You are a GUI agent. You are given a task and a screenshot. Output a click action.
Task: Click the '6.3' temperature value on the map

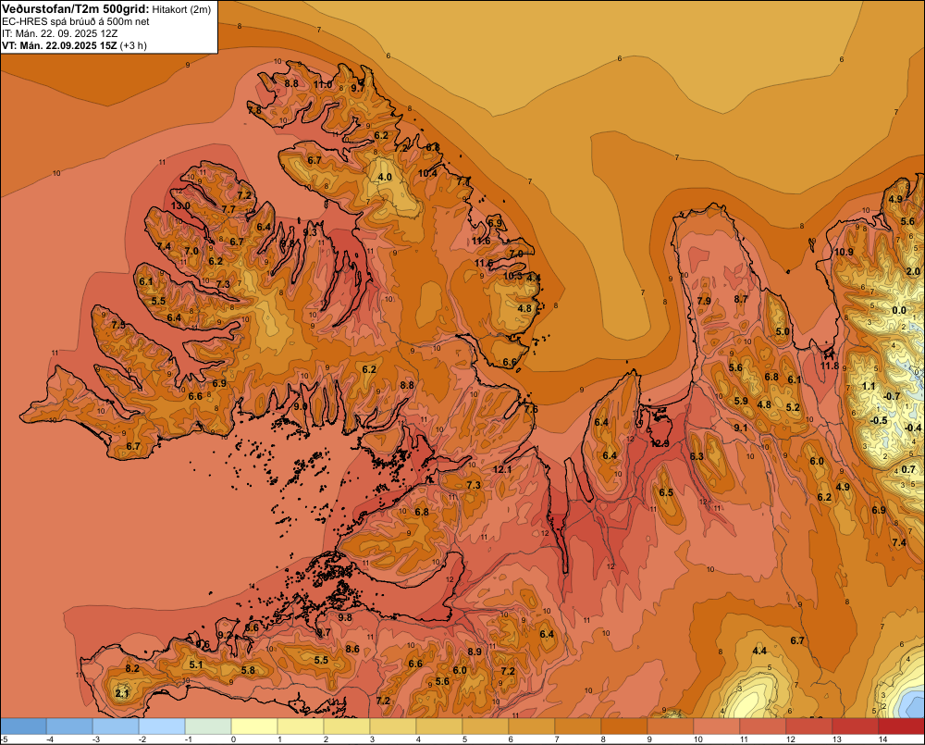tap(697, 456)
